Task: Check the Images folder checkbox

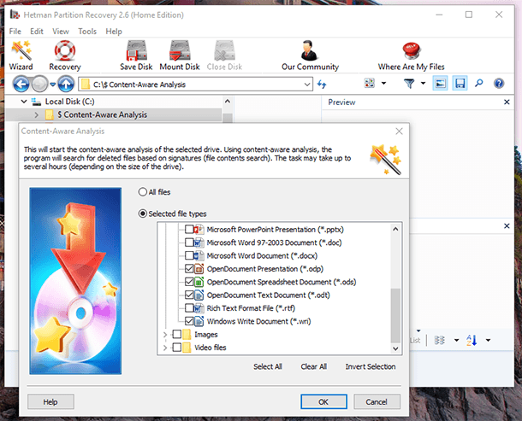Action: [177, 334]
